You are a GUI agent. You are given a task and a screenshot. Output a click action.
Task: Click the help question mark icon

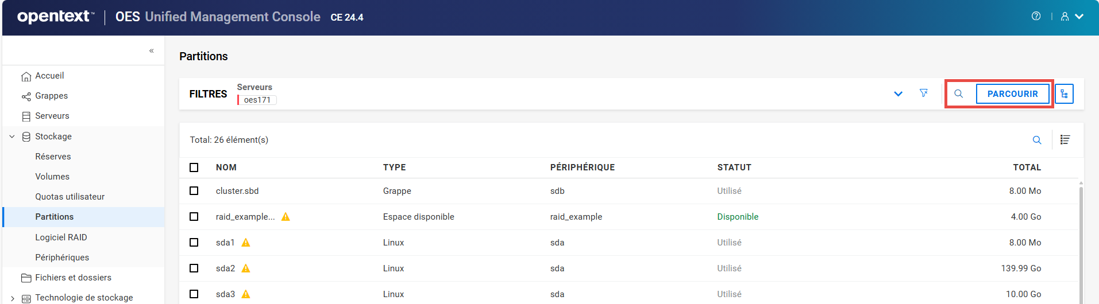pos(1036,16)
